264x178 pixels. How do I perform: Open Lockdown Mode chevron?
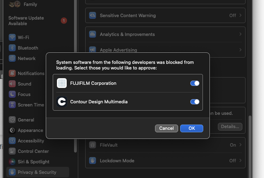[x=240, y=161]
